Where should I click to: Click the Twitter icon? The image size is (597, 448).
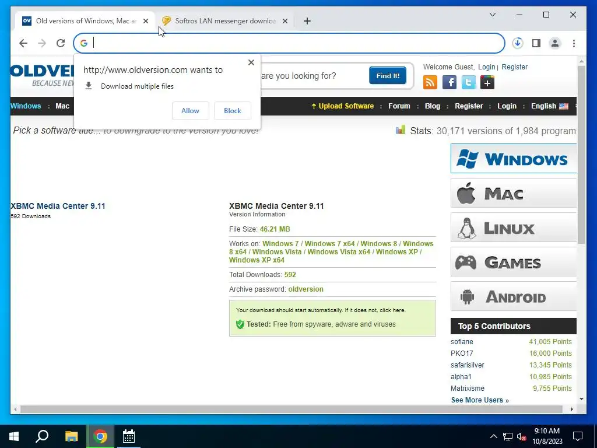click(468, 82)
